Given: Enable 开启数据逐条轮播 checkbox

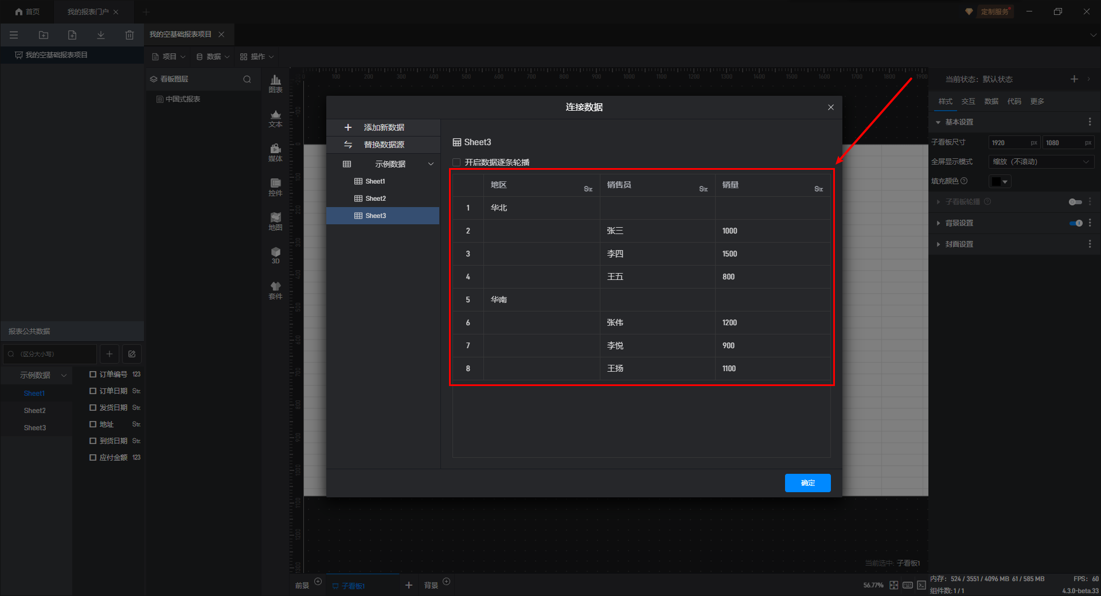Looking at the screenshot, I should [456, 162].
